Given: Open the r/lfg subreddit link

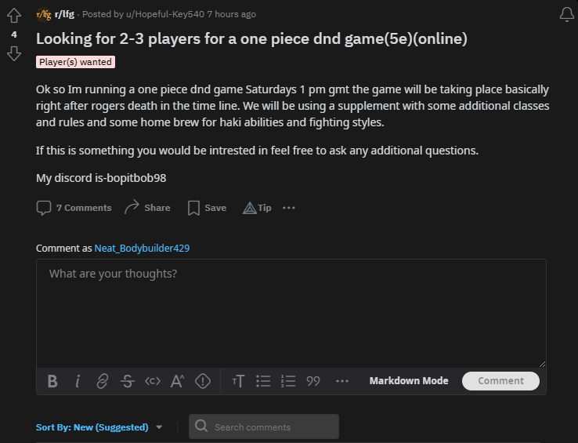Looking at the screenshot, I should [64, 14].
